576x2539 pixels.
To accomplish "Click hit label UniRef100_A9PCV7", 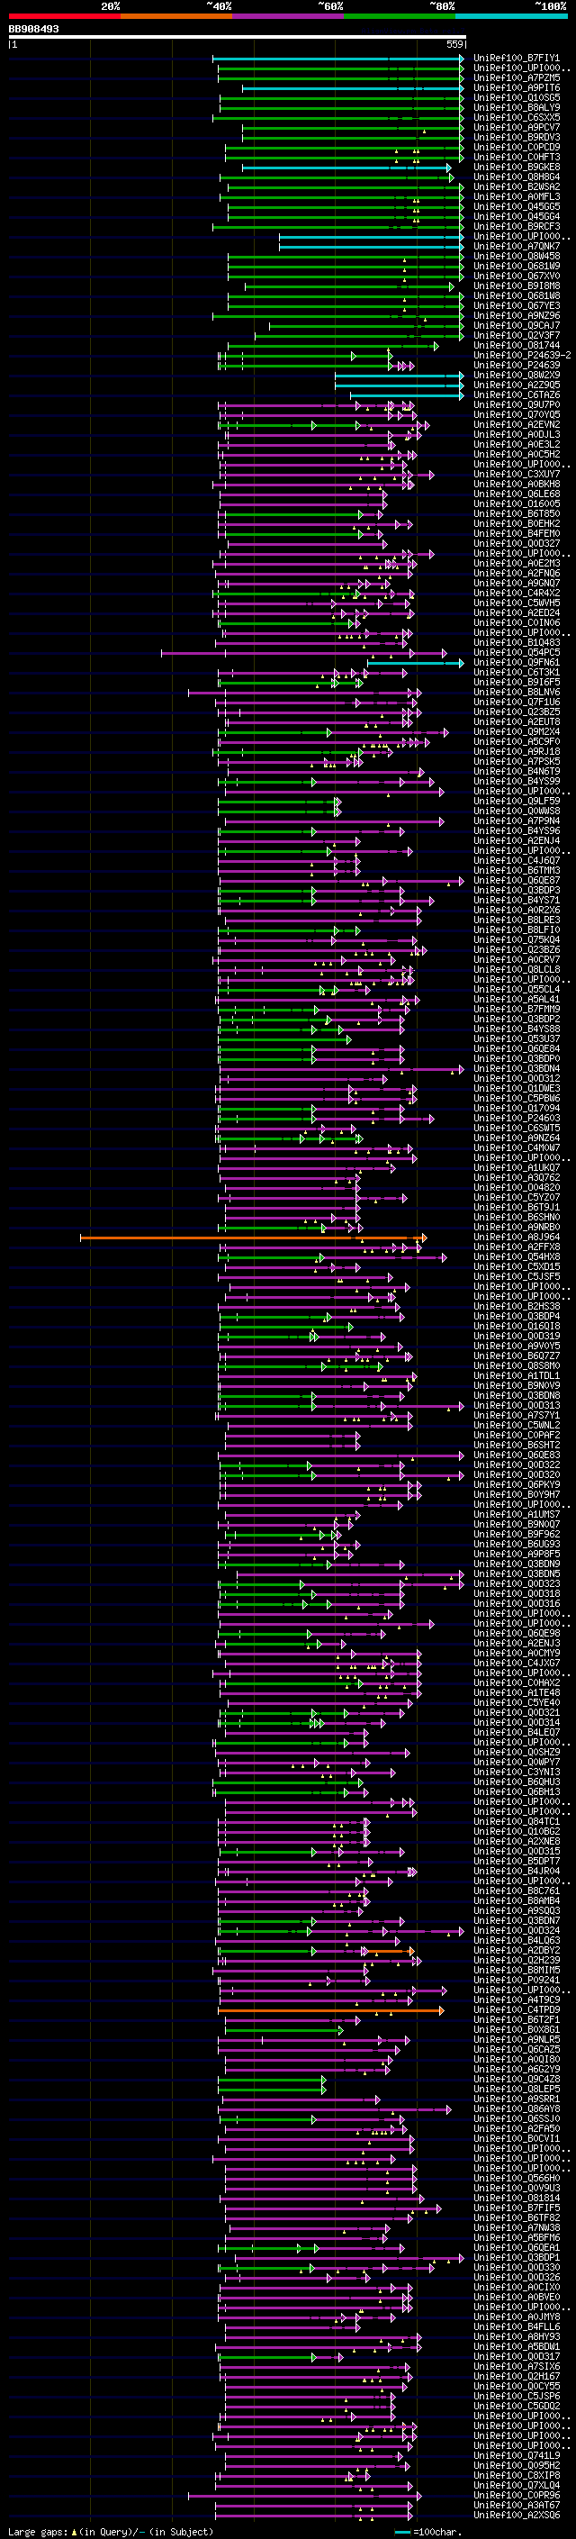I will click(516, 127).
